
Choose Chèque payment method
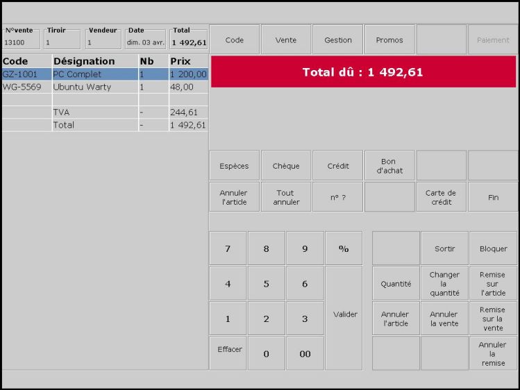pyautogui.click(x=286, y=166)
